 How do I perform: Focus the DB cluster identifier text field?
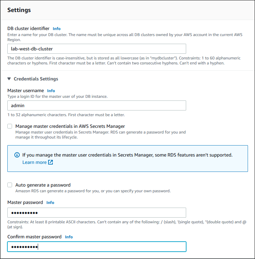pos(97,49)
